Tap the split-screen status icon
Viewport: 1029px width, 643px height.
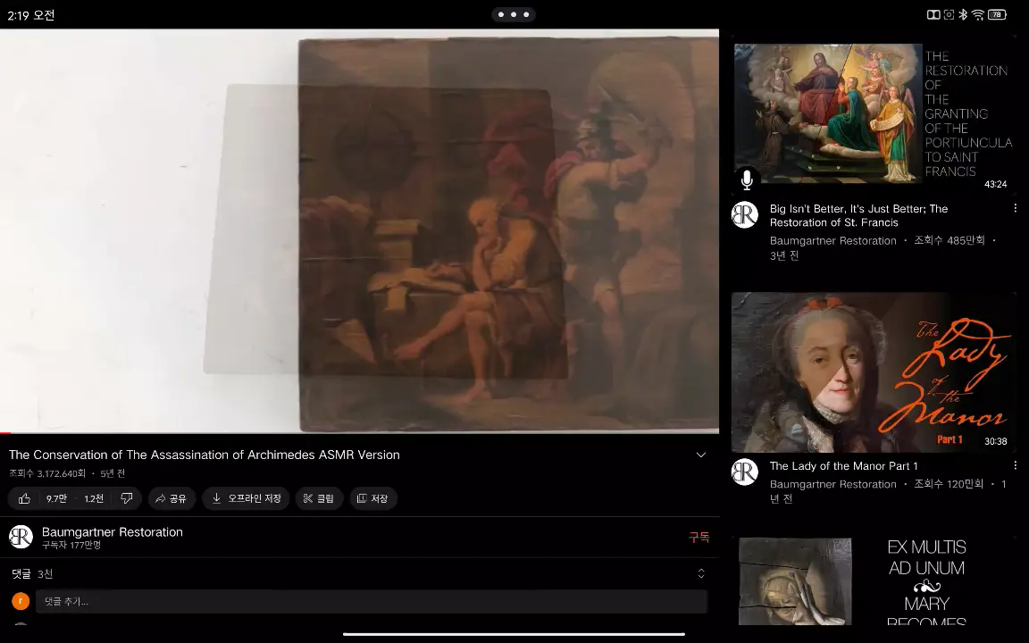[933, 14]
